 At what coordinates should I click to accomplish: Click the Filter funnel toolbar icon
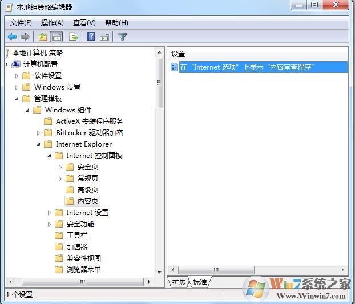[123, 37]
